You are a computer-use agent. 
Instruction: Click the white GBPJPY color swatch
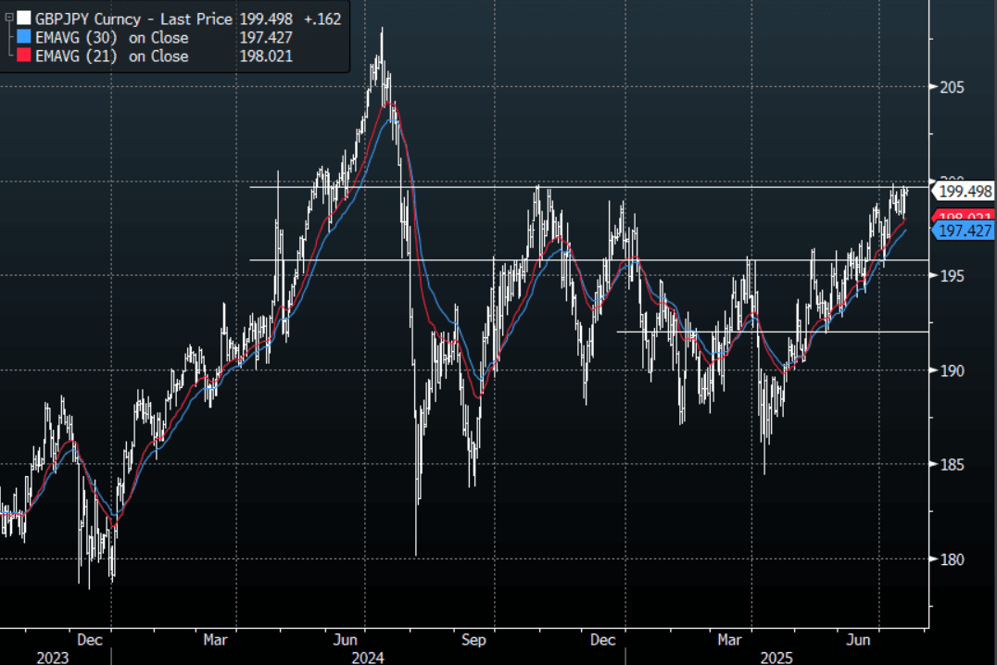click(x=23, y=19)
